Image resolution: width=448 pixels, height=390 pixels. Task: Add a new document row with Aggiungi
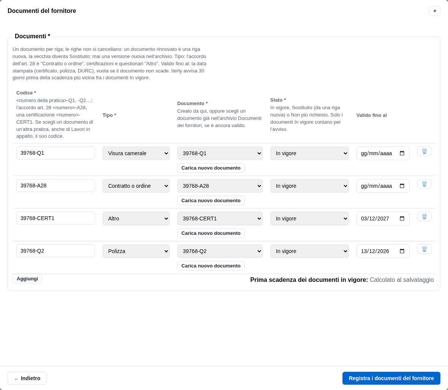(27, 279)
